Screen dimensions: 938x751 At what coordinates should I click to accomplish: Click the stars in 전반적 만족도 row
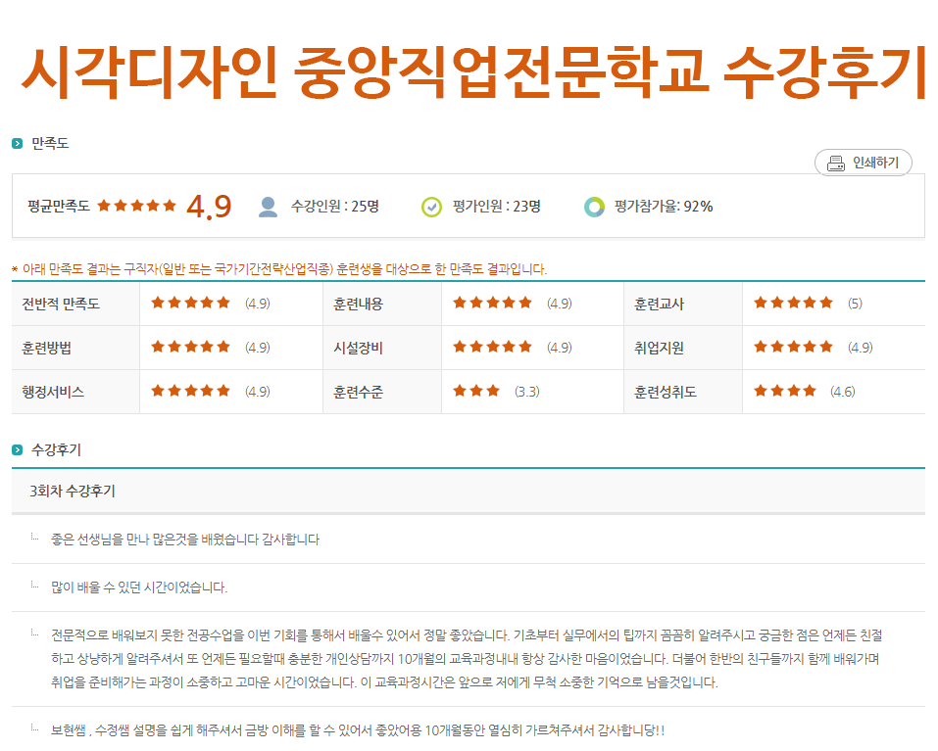click(191, 303)
